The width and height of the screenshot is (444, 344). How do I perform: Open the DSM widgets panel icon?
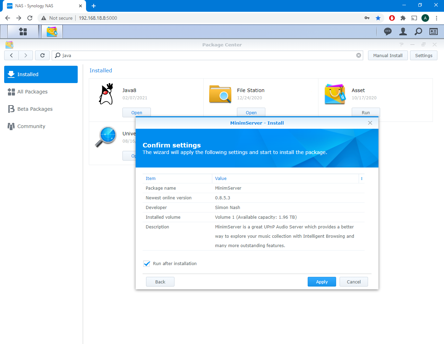coord(434,31)
